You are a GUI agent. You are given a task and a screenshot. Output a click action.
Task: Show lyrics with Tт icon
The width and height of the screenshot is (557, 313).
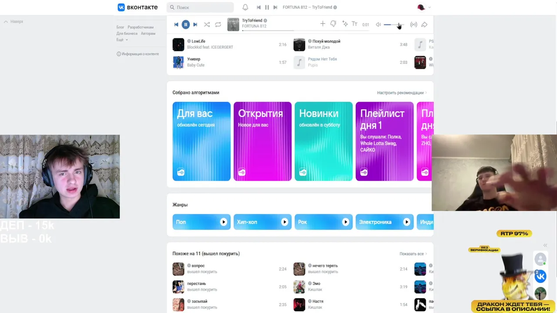click(355, 24)
